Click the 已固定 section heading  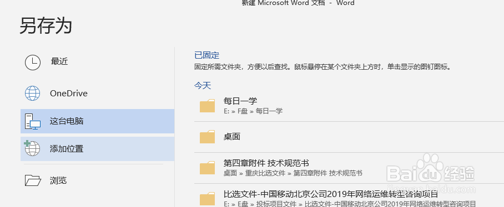207,55
